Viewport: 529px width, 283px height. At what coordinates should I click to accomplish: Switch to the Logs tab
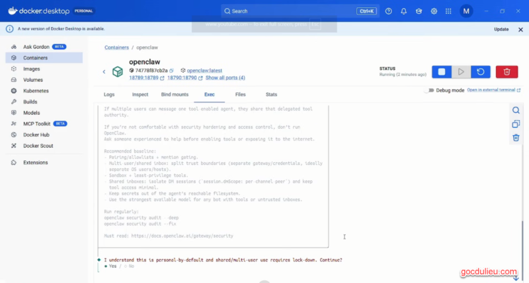pyautogui.click(x=109, y=94)
